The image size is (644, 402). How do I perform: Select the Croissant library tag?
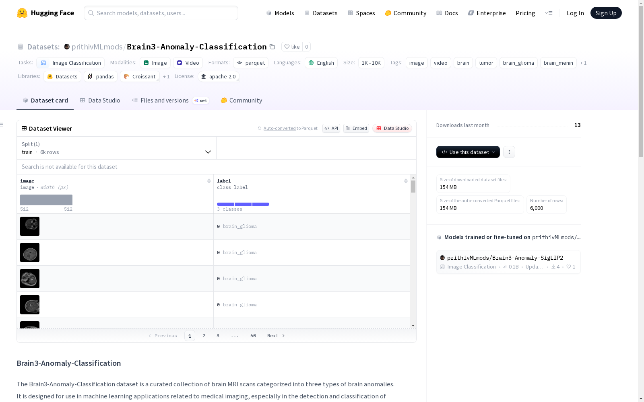[x=140, y=76]
